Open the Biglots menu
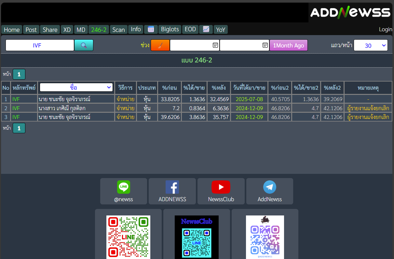394x259 pixels. (x=170, y=29)
